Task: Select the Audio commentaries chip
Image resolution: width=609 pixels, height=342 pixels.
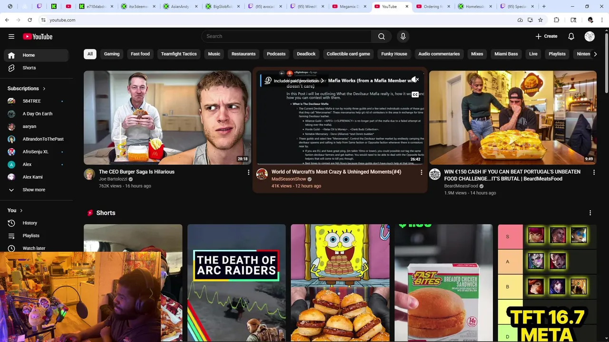Action: tap(439, 54)
